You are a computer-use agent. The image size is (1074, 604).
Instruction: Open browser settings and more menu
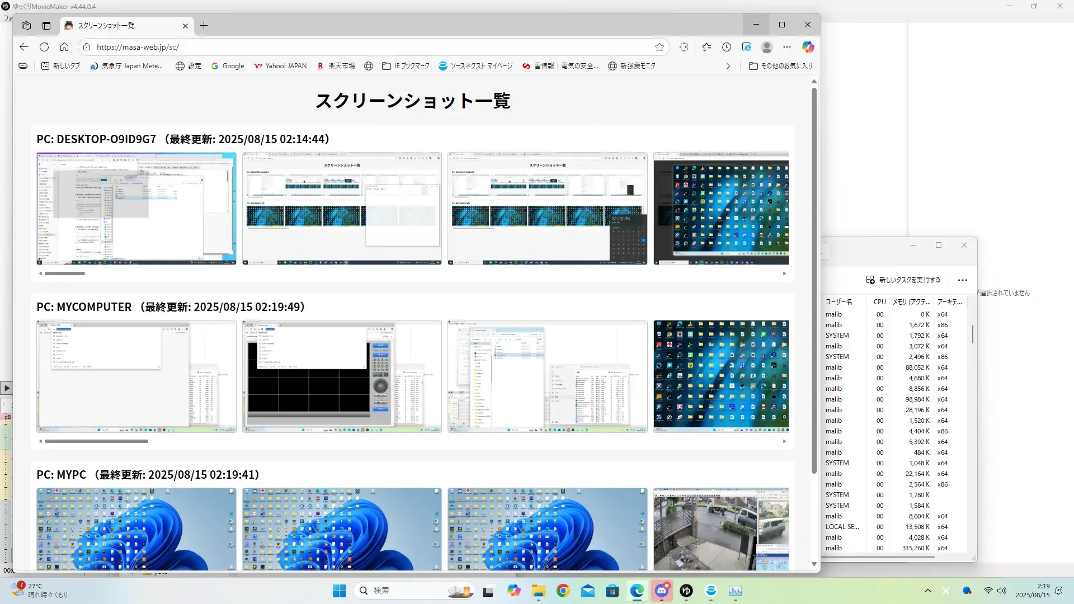pyautogui.click(x=787, y=47)
